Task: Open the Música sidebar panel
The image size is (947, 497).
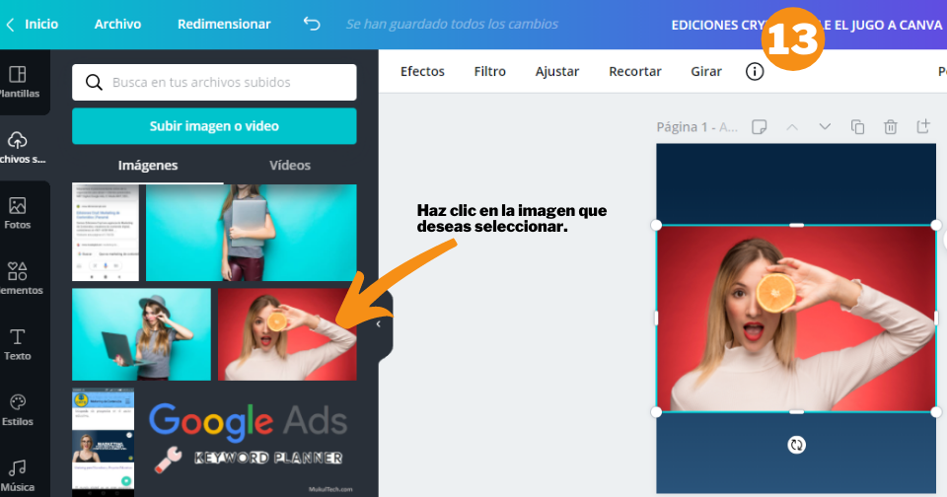Action: pyautogui.click(x=18, y=475)
